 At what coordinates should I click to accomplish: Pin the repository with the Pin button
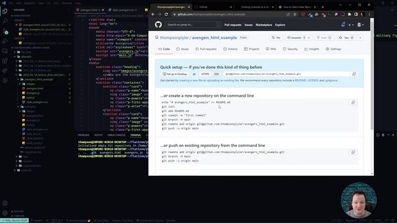point(276,38)
